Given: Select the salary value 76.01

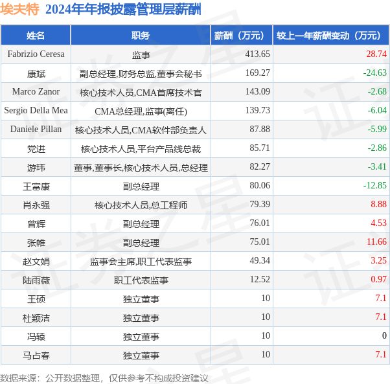Looking at the screenshot, I should pos(260,223).
